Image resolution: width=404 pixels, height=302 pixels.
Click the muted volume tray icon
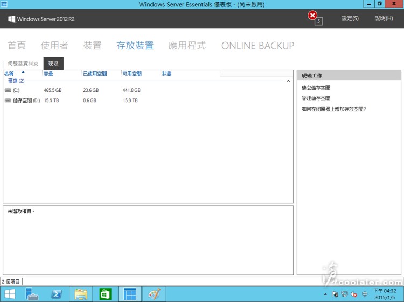[354, 294]
